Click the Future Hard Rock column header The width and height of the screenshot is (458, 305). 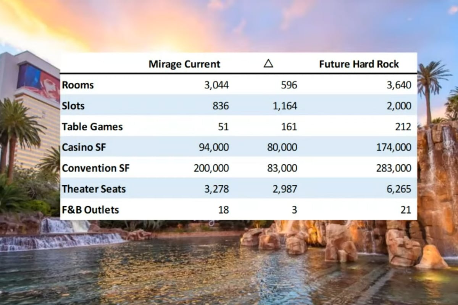[359, 64]
